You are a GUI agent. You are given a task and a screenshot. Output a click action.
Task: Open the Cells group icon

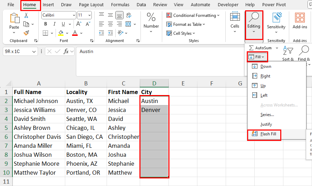click(x=235, y=17)
